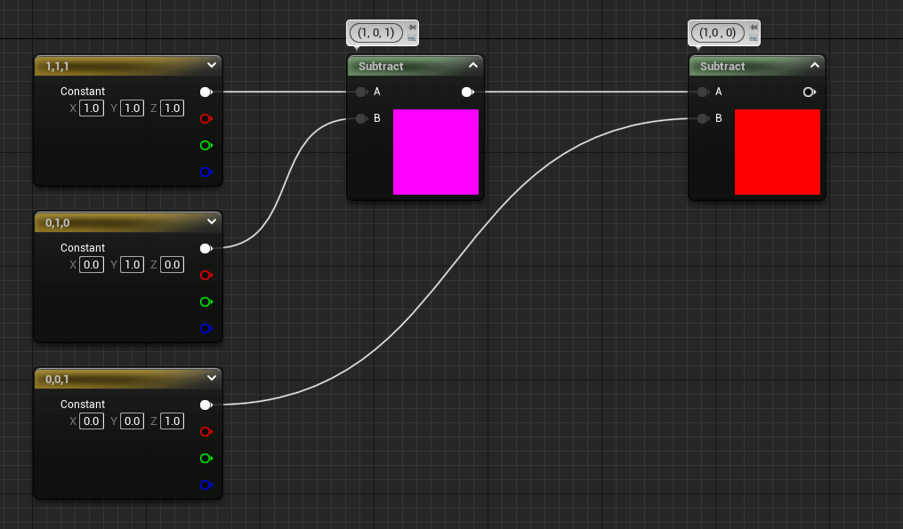
Task: Click red channel pin on 1,1,1 node
Action: pos(206,118)
